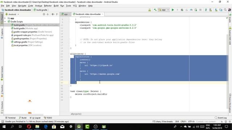The width and height of the screenshot is (232, 130).
Task: Click the Android robot icon at toolbar left
Action: pos(150,10)
